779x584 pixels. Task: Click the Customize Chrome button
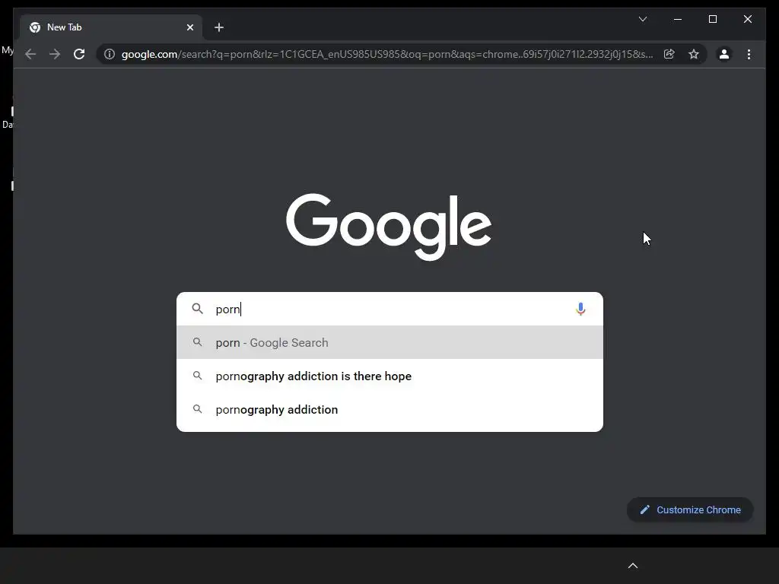(690, 509)
